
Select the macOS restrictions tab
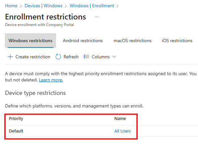pyautogui.click(x=132, y=41)
